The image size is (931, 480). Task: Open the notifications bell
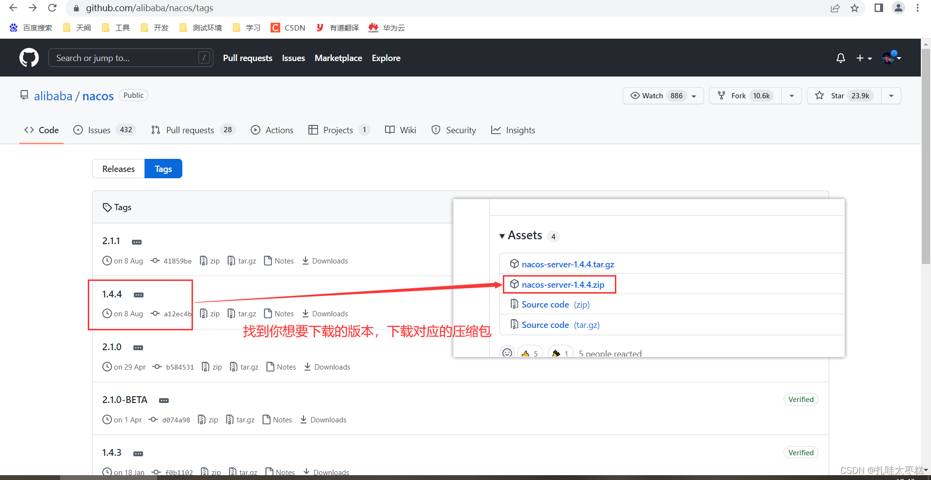(x=841, y=58)
